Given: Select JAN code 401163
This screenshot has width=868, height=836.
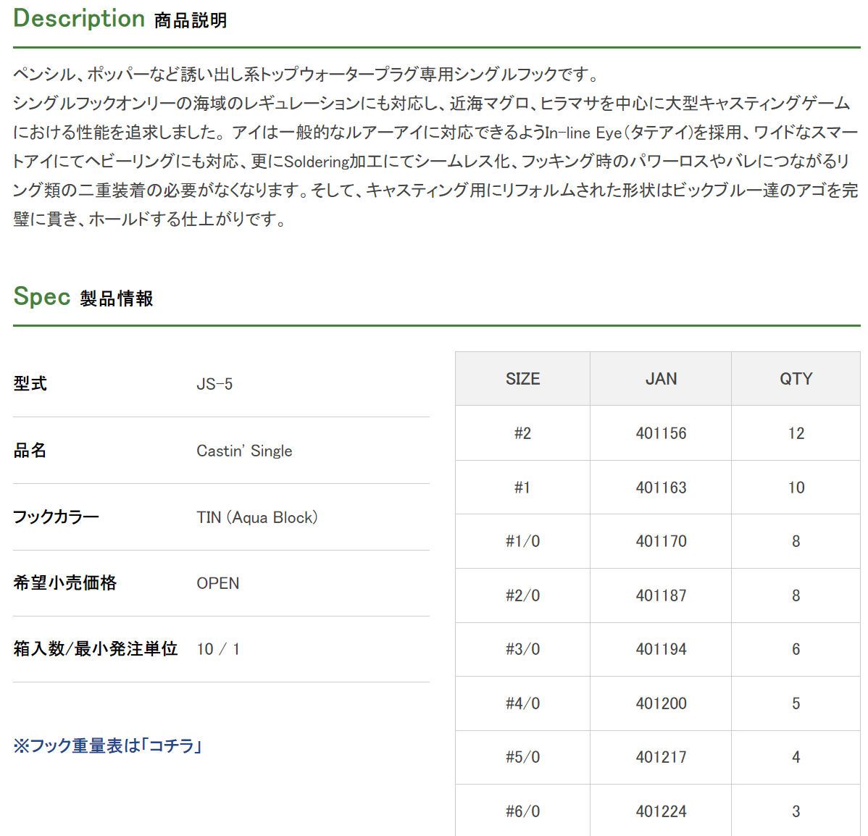Looking at the screenshot, I should [x=661, y=488].
